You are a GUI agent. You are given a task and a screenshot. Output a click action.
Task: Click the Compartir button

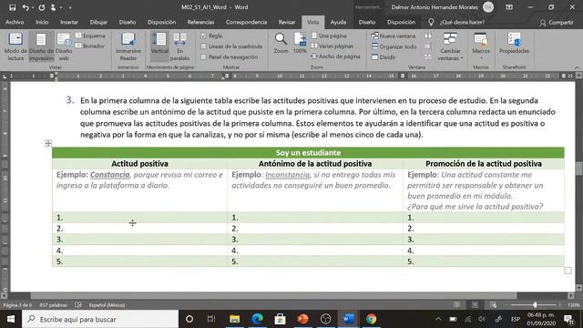tap(557, 22)
